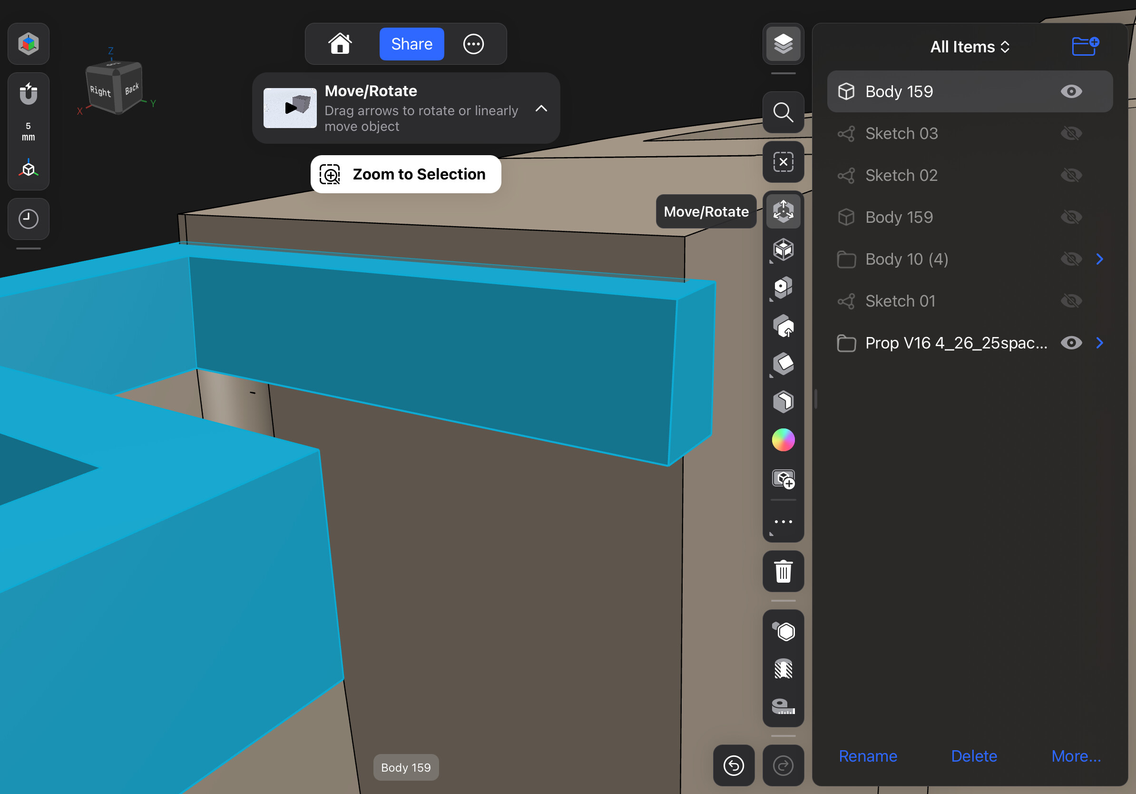Click the Rename link

[x=867, y=756]
